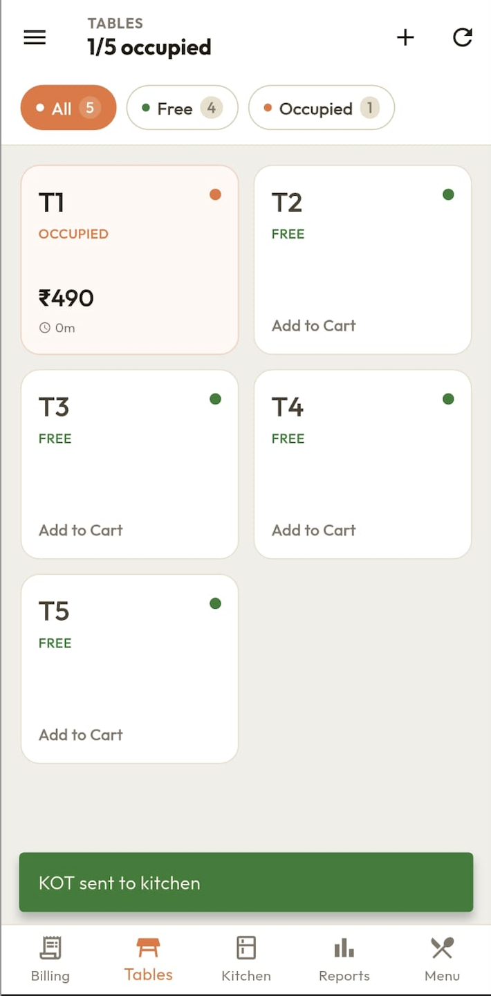
Task: Dismiss the KOT sent to kitchen toast
Action: [x=246, y=883]
